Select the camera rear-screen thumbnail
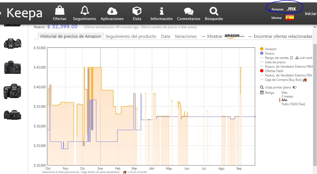 coord(13,67)
